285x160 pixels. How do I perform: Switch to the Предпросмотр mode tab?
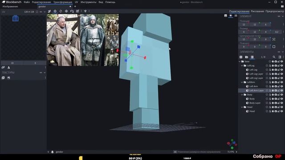tap(275, 11)
